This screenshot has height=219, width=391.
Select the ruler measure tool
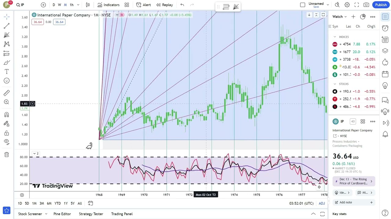6,93
